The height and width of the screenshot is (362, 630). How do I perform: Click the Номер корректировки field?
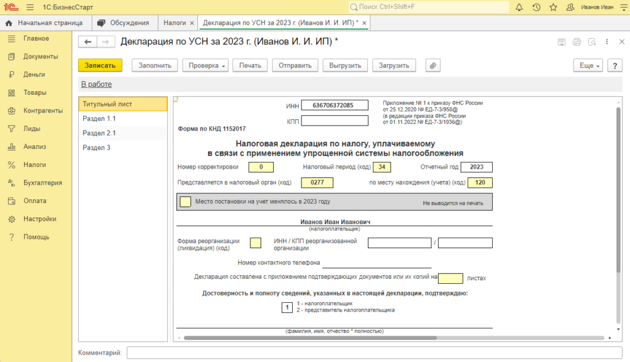261,167
